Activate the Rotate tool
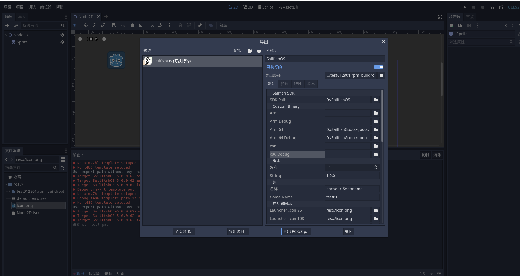Screen dimensions: 520x276 point(95,25)
